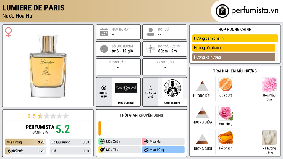Screen dimensions: 283x159
Task: Click the spring flower icon in Mùa Xuân
Action: [103, 142]
